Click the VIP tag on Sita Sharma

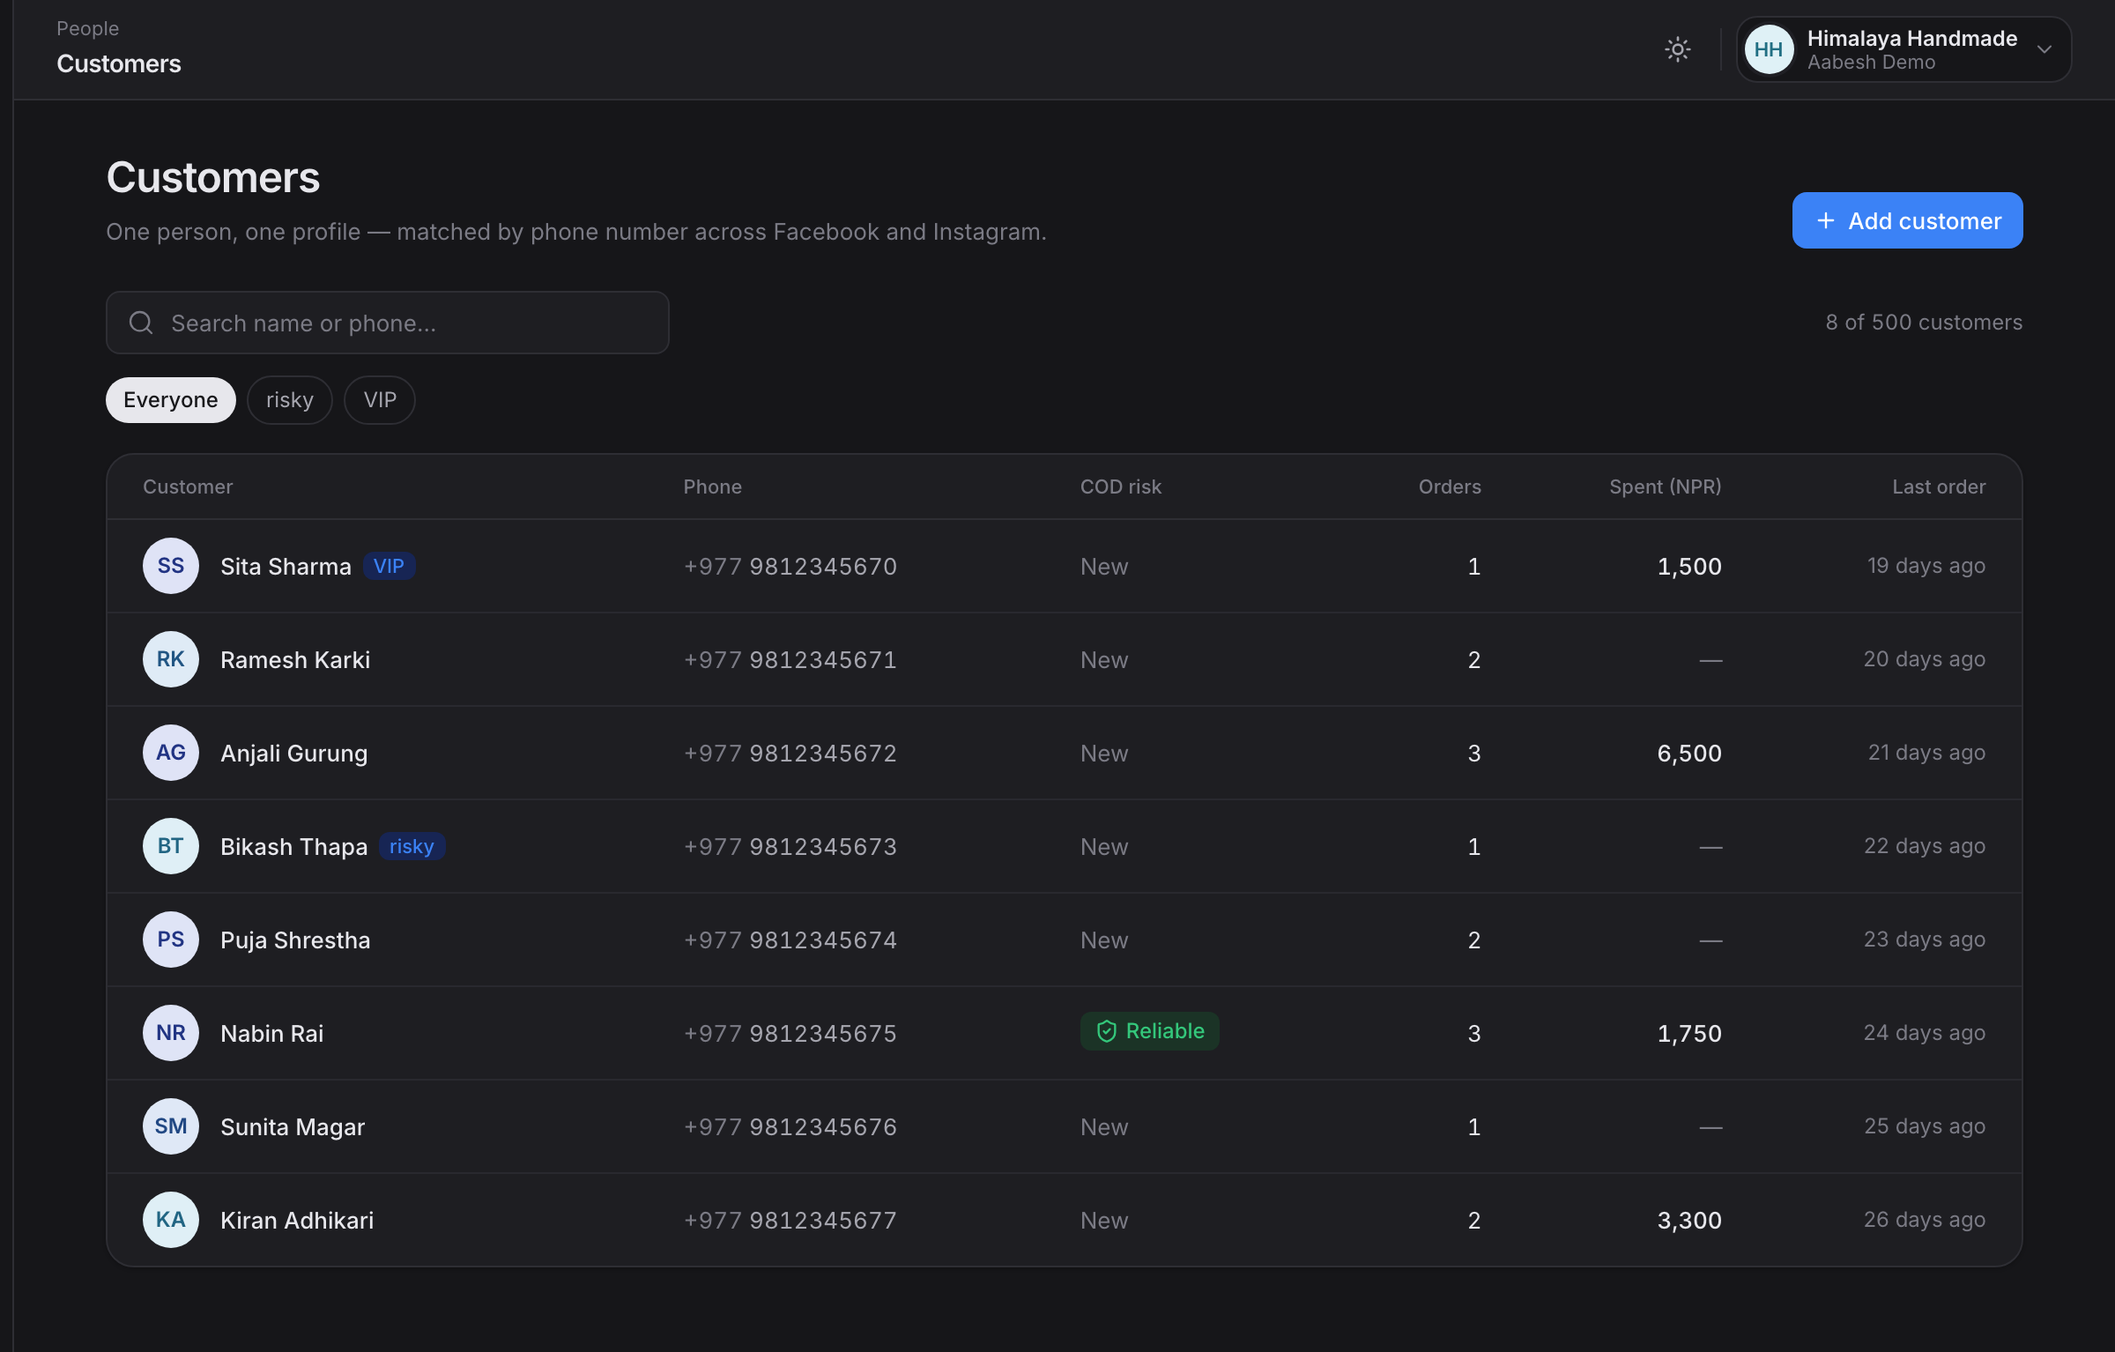(x=389, y=566)
